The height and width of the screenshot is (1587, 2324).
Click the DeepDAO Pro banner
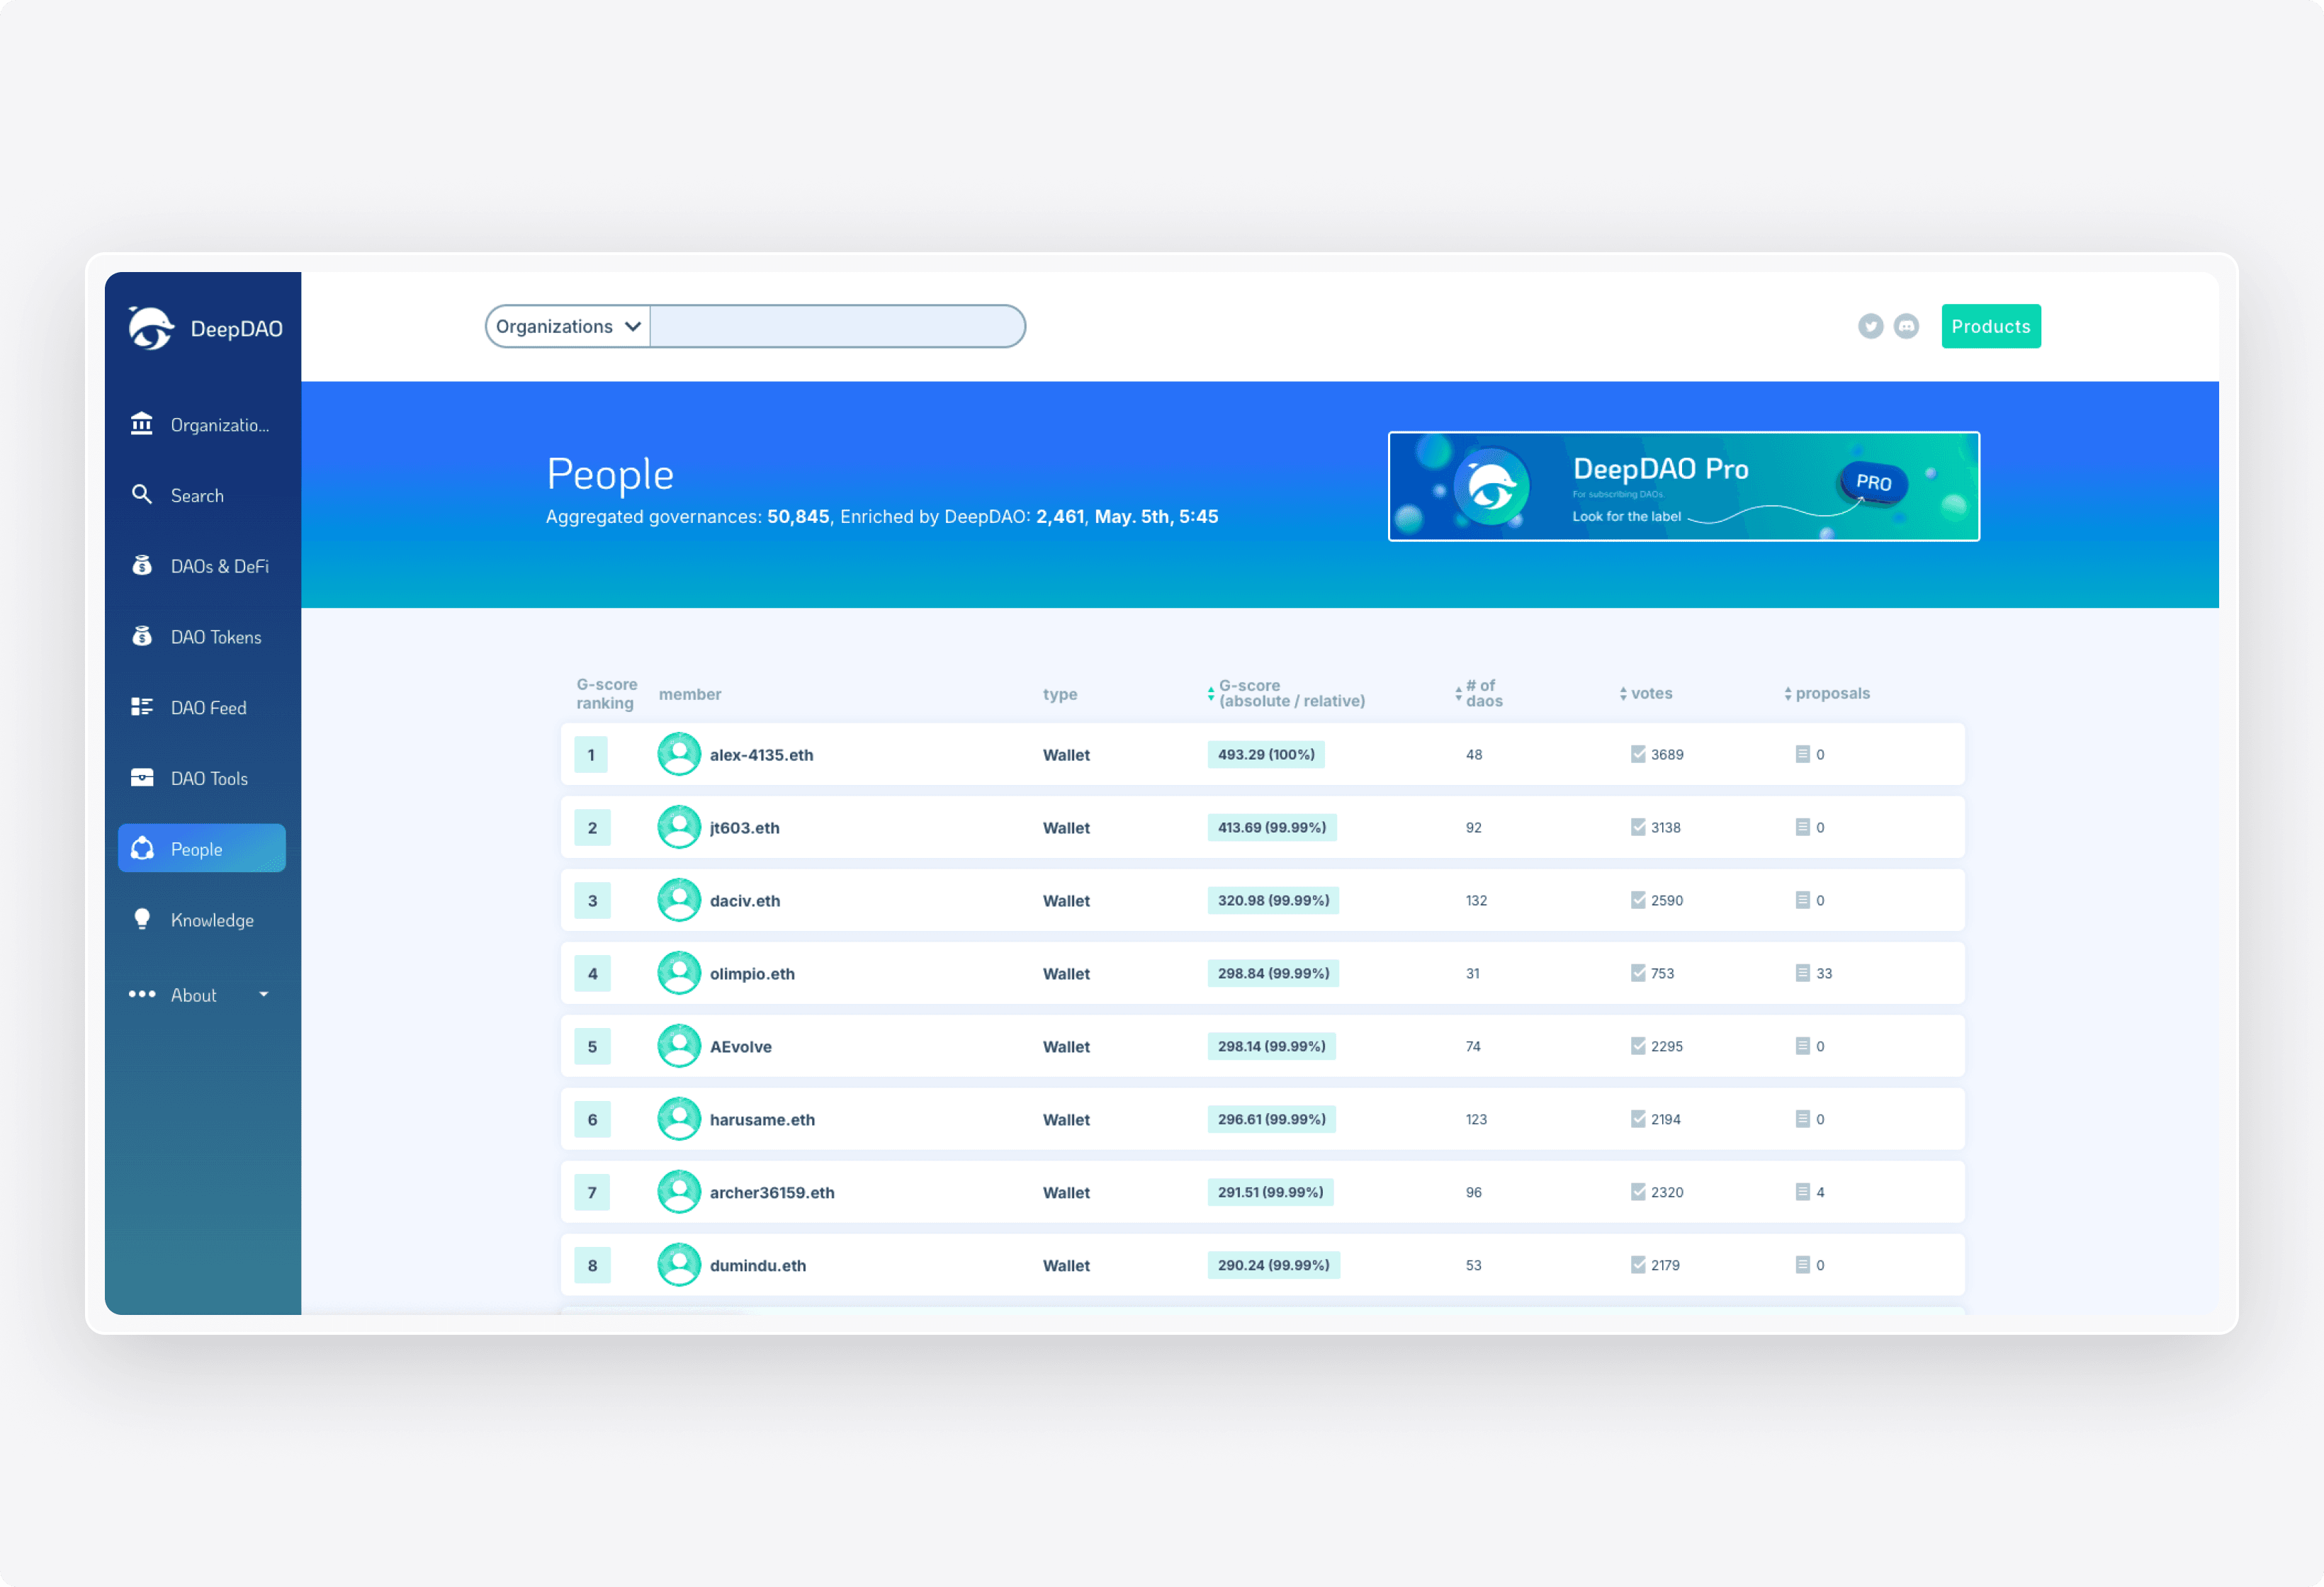[x=1683, y=486]
